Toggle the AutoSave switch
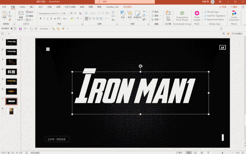The image size is (246, 154). [13, 28]
